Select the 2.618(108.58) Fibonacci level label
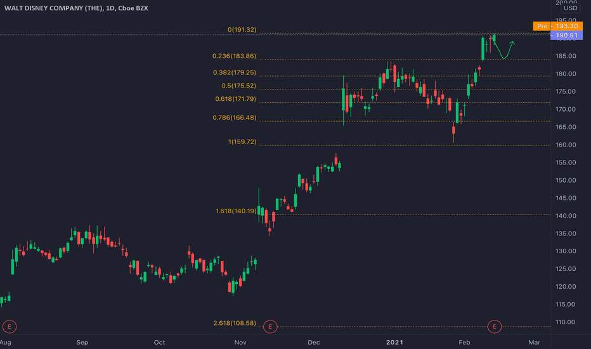 pyautogui.click(x=235, y=323)
